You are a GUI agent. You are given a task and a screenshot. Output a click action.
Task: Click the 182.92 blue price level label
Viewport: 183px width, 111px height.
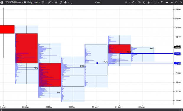177,54
